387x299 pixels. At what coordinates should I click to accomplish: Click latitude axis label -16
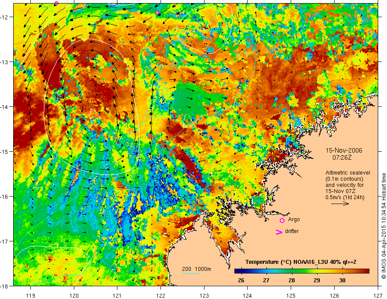pos(4,197)
